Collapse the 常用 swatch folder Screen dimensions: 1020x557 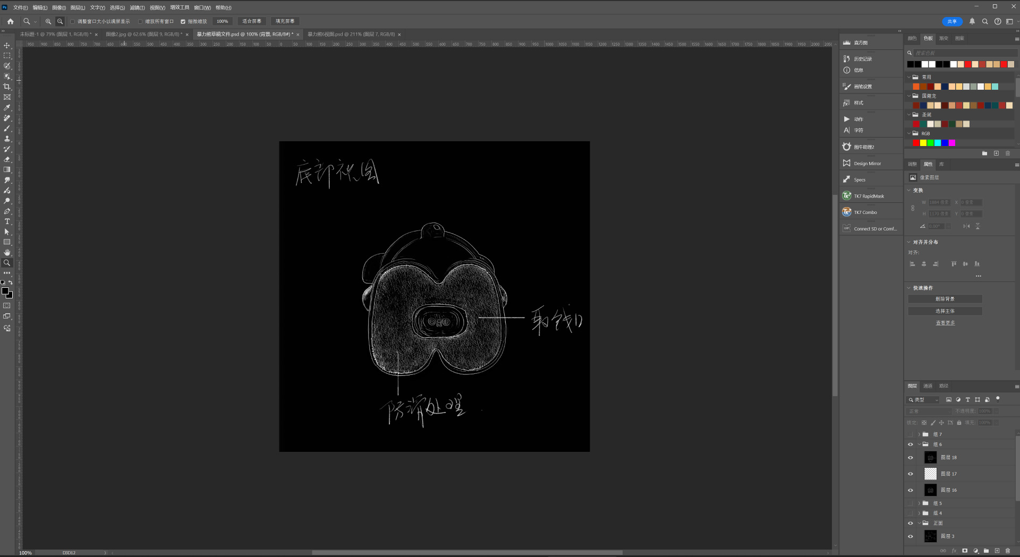pos(909,77)
